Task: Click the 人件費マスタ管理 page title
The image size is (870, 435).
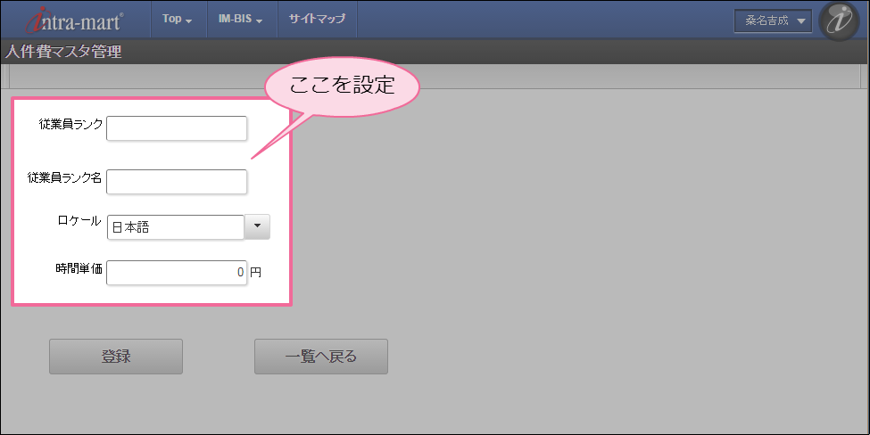Action: [63, 52]
